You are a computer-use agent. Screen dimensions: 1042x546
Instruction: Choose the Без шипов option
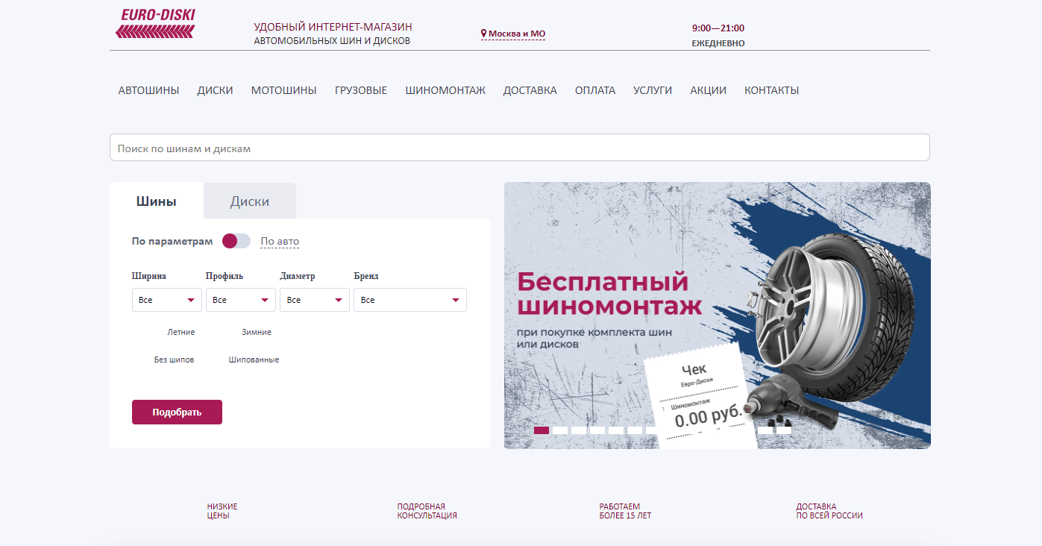(x=174, y=360)
